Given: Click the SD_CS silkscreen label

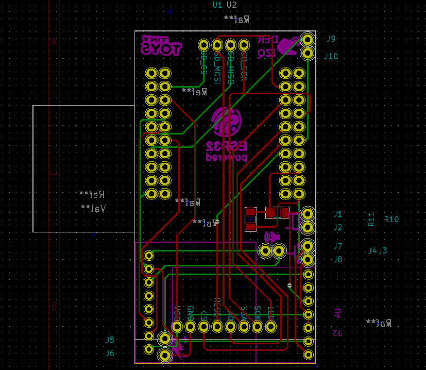Looking at the screenshot, I should [204, 63].
